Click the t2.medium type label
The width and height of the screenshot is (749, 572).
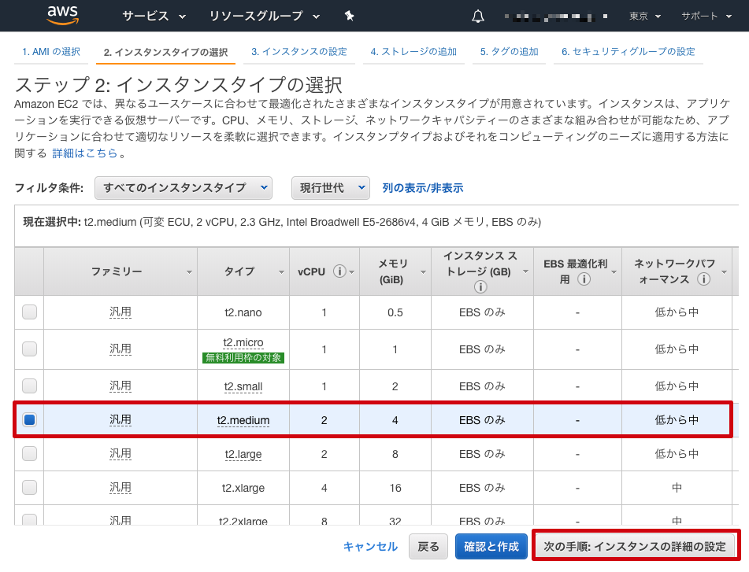[x=243, y=420]
